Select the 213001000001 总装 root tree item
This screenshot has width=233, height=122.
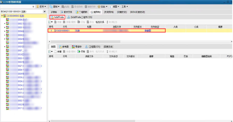[x=16, y=16]
